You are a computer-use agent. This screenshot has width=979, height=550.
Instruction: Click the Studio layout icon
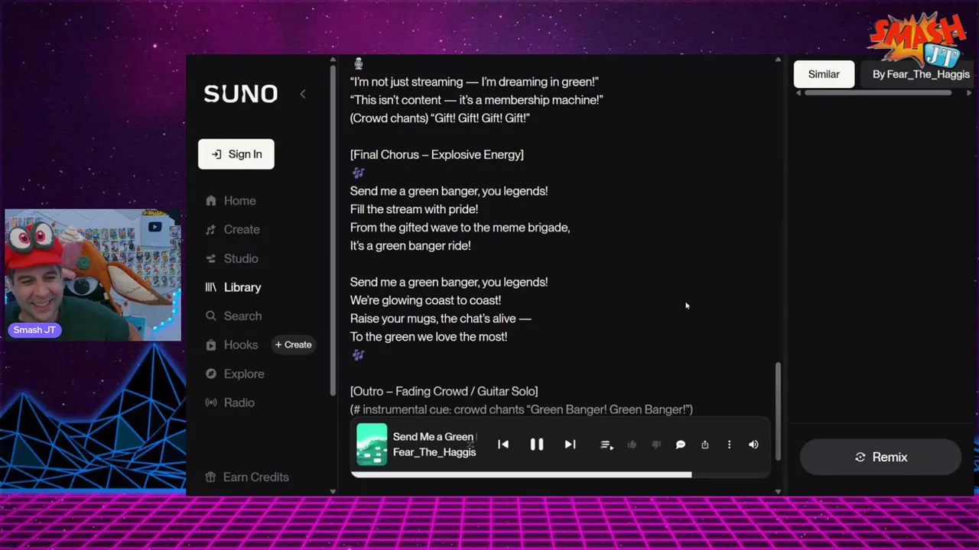[211, 258]
